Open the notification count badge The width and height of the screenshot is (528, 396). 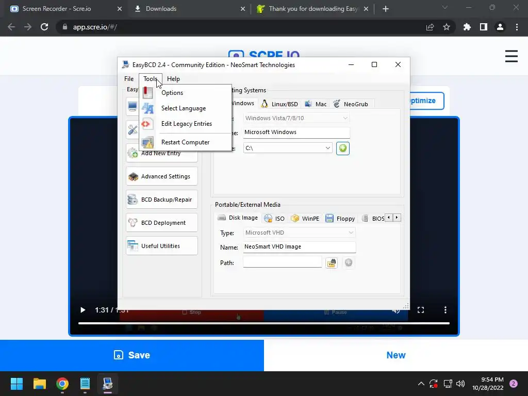tap(514, 384)
